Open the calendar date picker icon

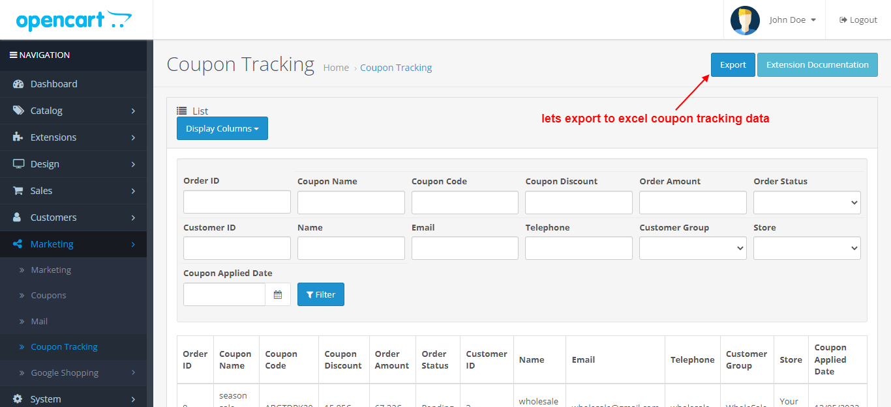(278, 294)
